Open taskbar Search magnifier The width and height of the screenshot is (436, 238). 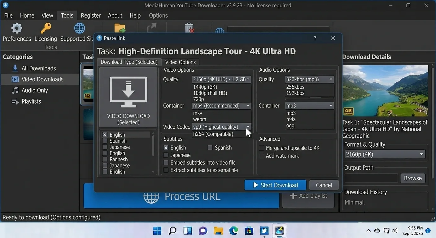(172, 231)
